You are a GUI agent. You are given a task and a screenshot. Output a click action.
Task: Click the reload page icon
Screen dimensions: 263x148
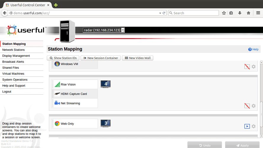[x=164, y=13]
